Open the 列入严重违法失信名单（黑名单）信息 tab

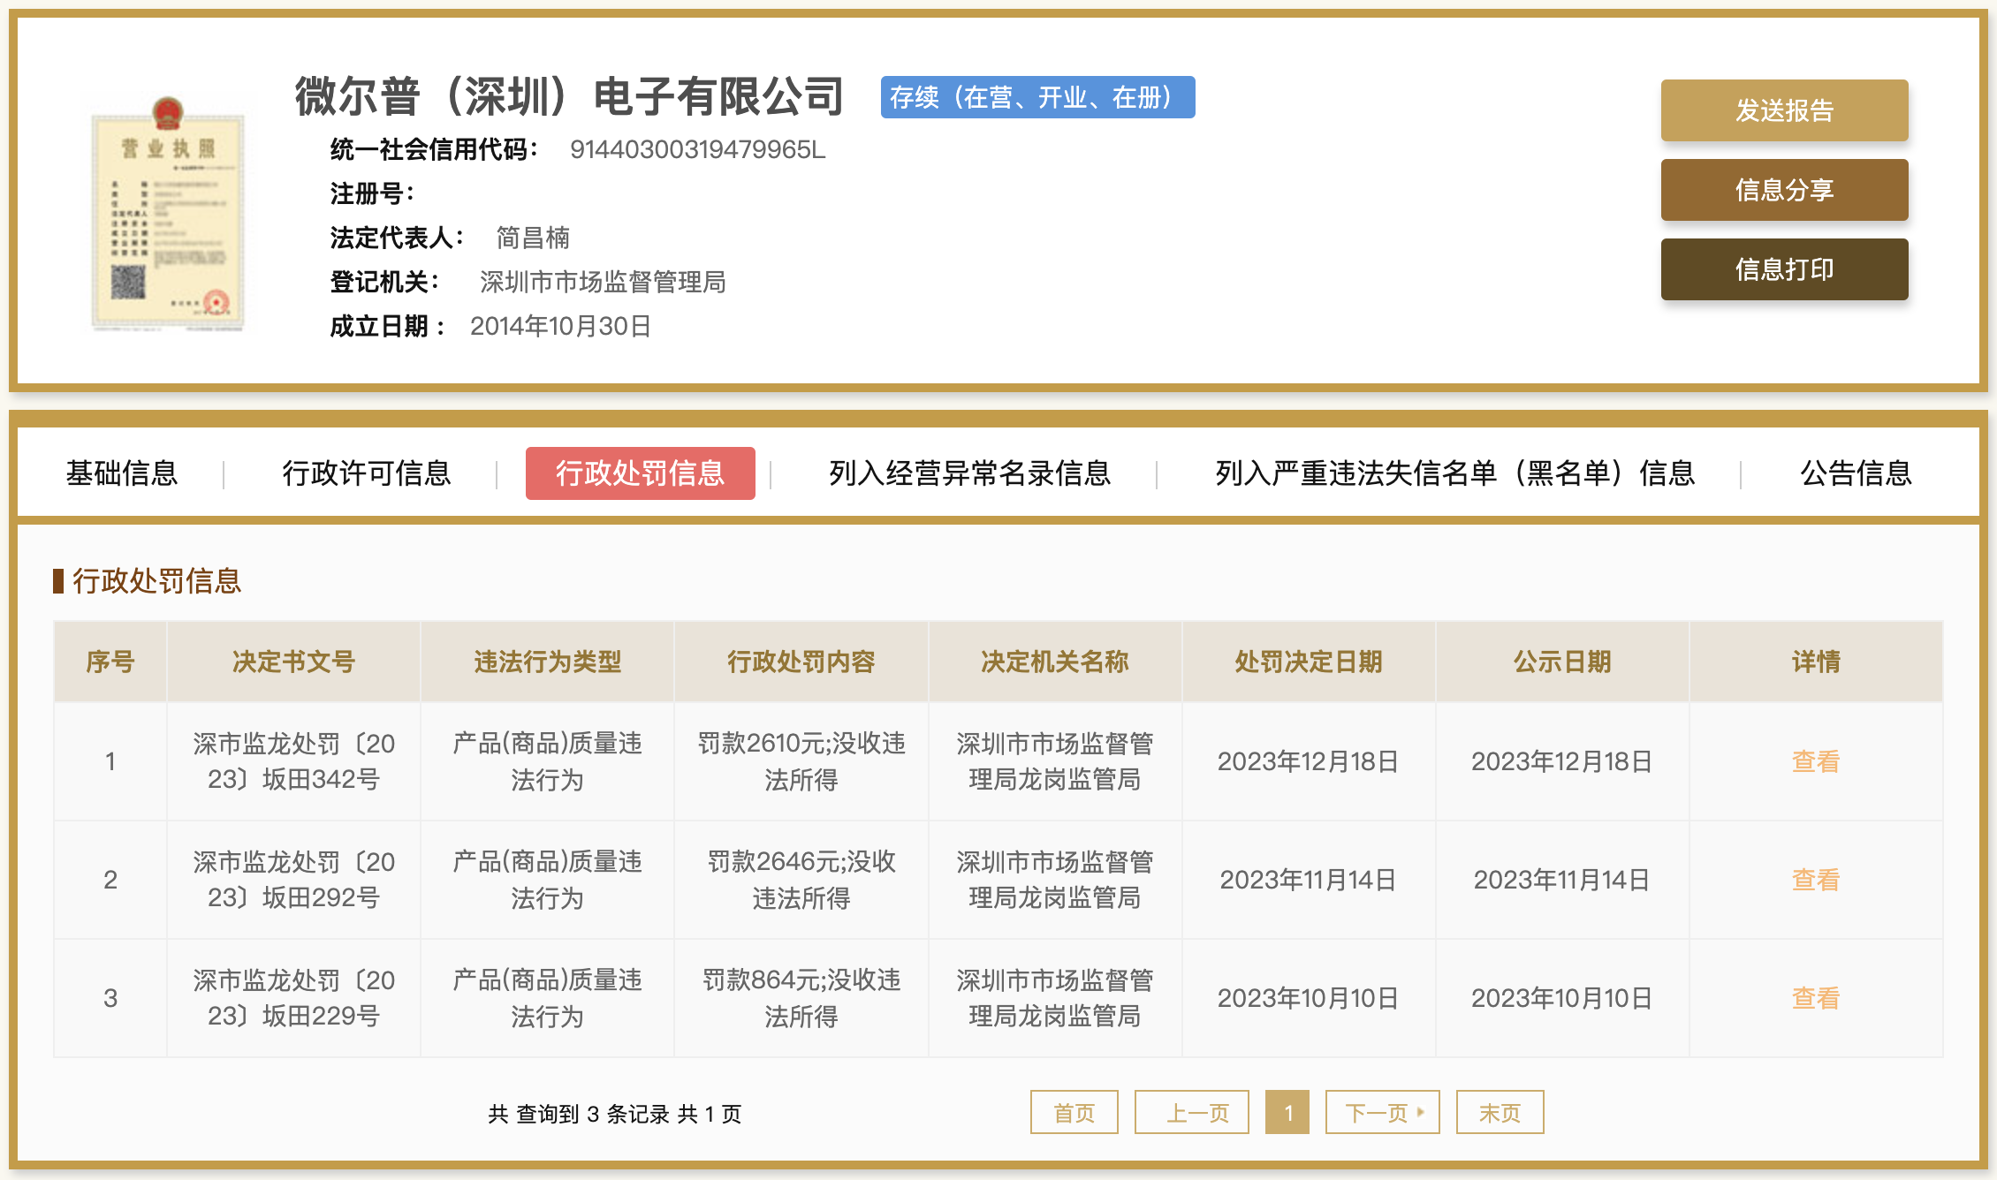(1454, 473)
